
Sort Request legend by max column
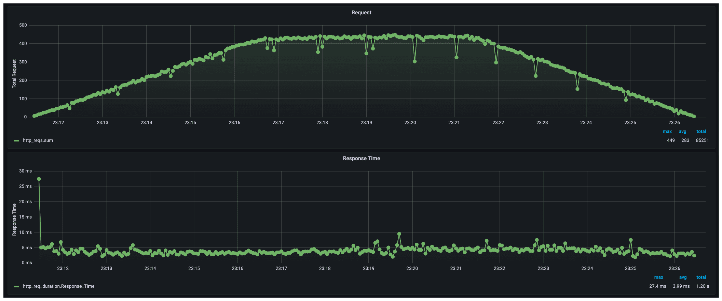667,132
